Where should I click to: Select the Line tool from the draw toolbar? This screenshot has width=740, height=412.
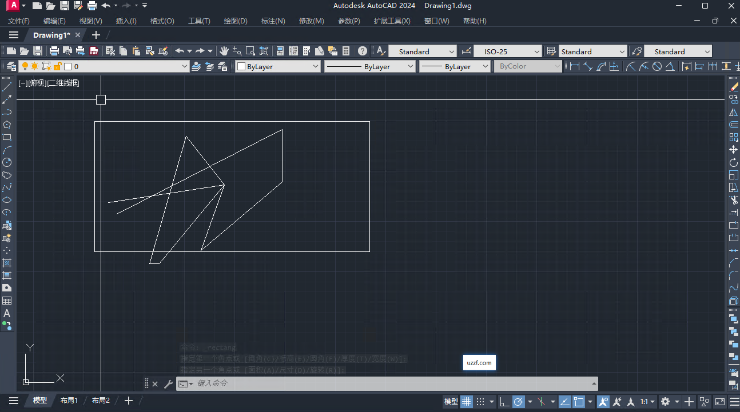coord(7,87)
